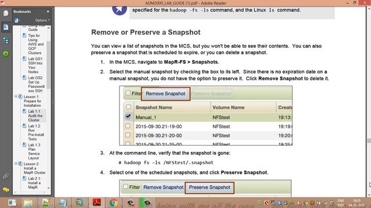Open bookmark Lab 1.3: Plan Service Layout
371x208 pixels.
[x=35, y=151]
